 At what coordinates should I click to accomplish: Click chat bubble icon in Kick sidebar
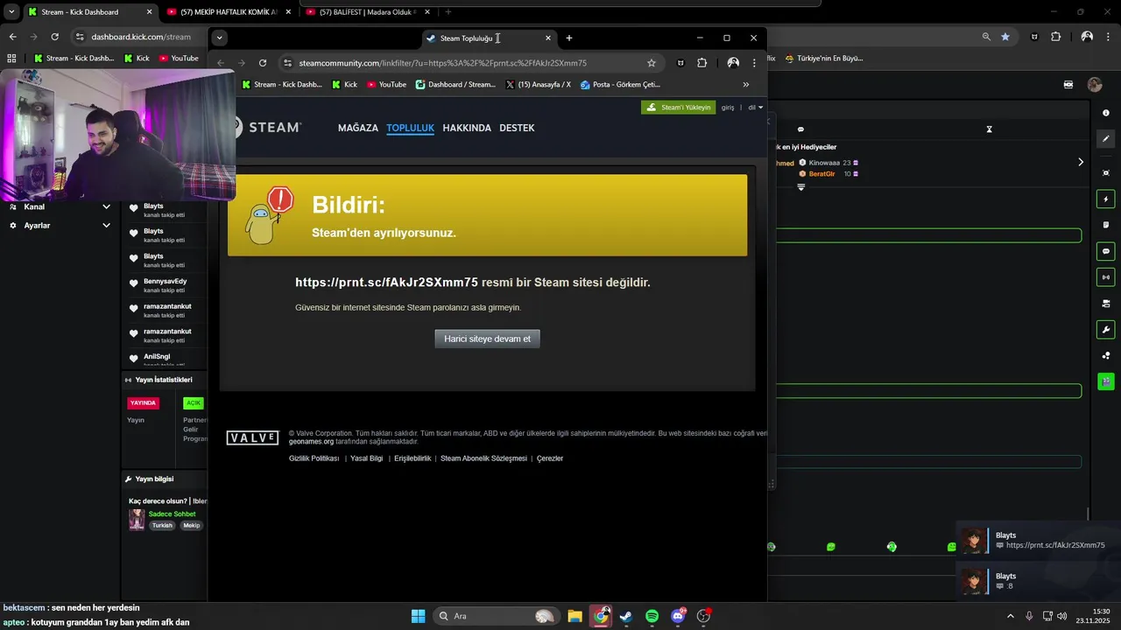[1106, 251]
